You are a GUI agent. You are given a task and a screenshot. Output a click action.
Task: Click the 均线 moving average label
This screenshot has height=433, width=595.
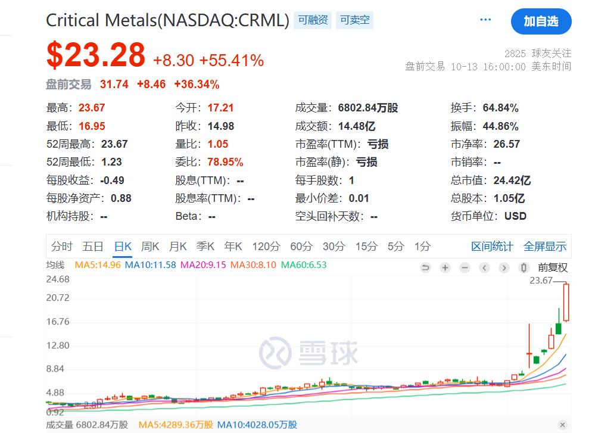click(x=55, y=265)
